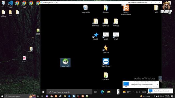Open the NWRP (2) folder shortcut

96,23
